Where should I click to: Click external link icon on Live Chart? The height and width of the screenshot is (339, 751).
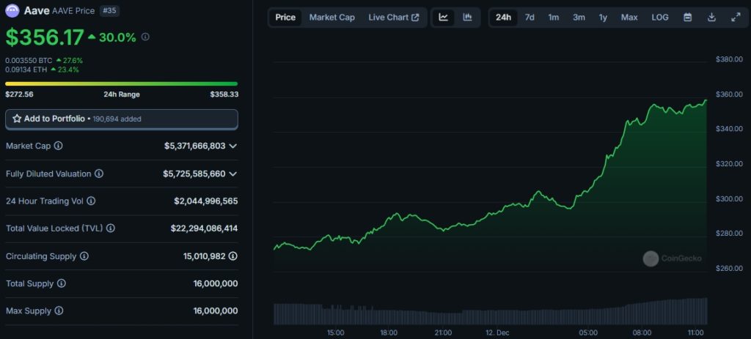point(415,18)
